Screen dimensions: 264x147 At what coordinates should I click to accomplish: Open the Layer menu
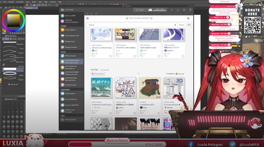coord(28,2)
